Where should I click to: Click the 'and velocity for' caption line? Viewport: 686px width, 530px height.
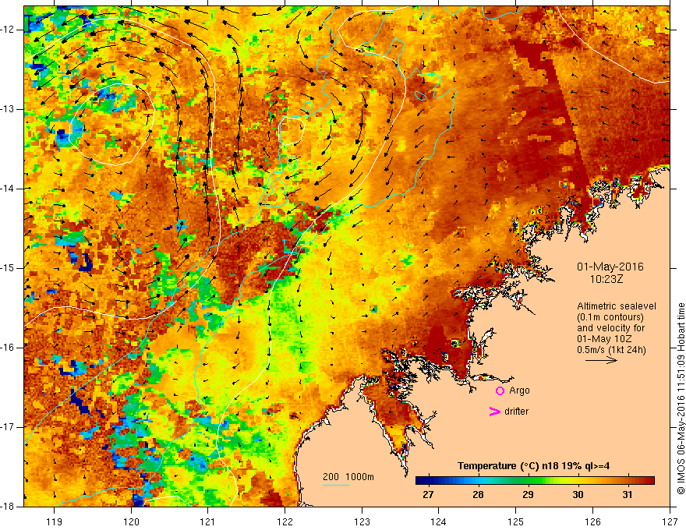click(x=611, y=328)
